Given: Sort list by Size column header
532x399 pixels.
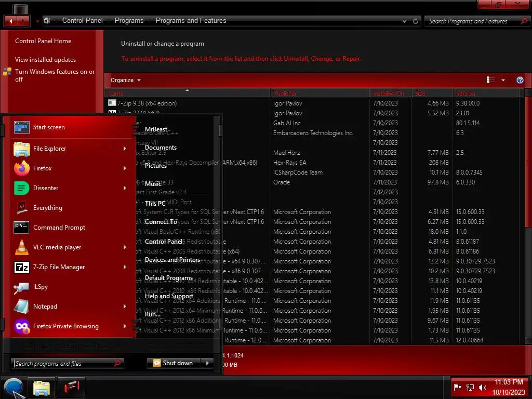Looking at the screenshot, I should click(x=432, y=94).
